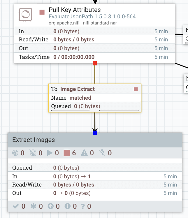Click the stopped square icon in the Image Extract connection

coord(136,89)
